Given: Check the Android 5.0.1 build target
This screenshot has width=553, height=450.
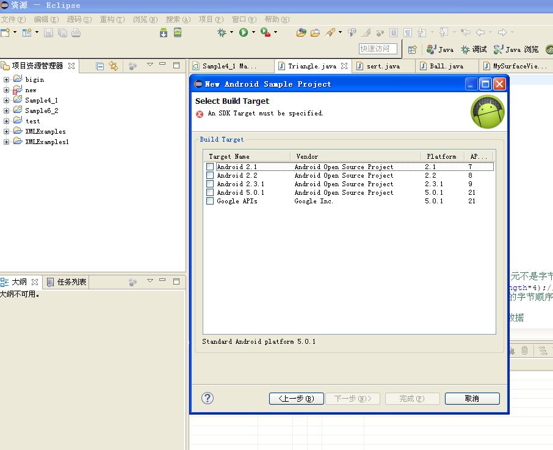Looking at the screenshot, I should [210, 192].
